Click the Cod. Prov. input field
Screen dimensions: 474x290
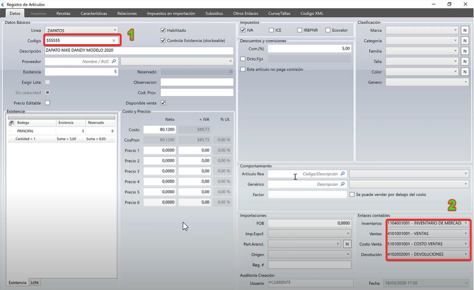pos(197,92)
